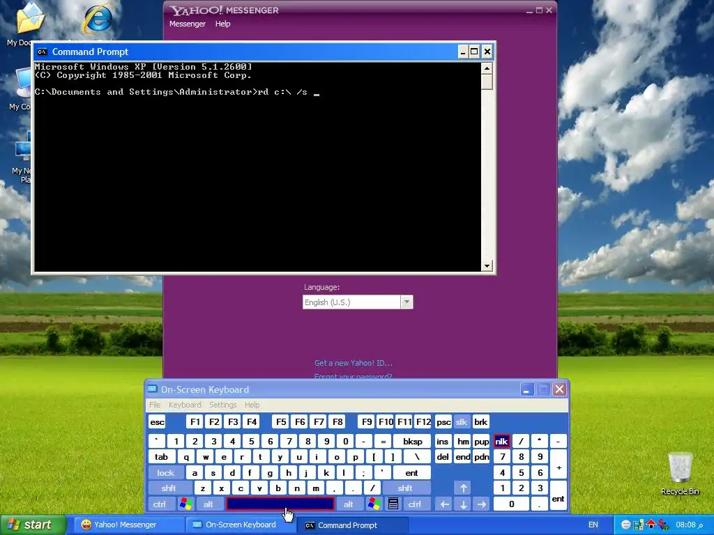
Task: Activate the Command Prompt taskbar button
Action: tap(352, 525)
